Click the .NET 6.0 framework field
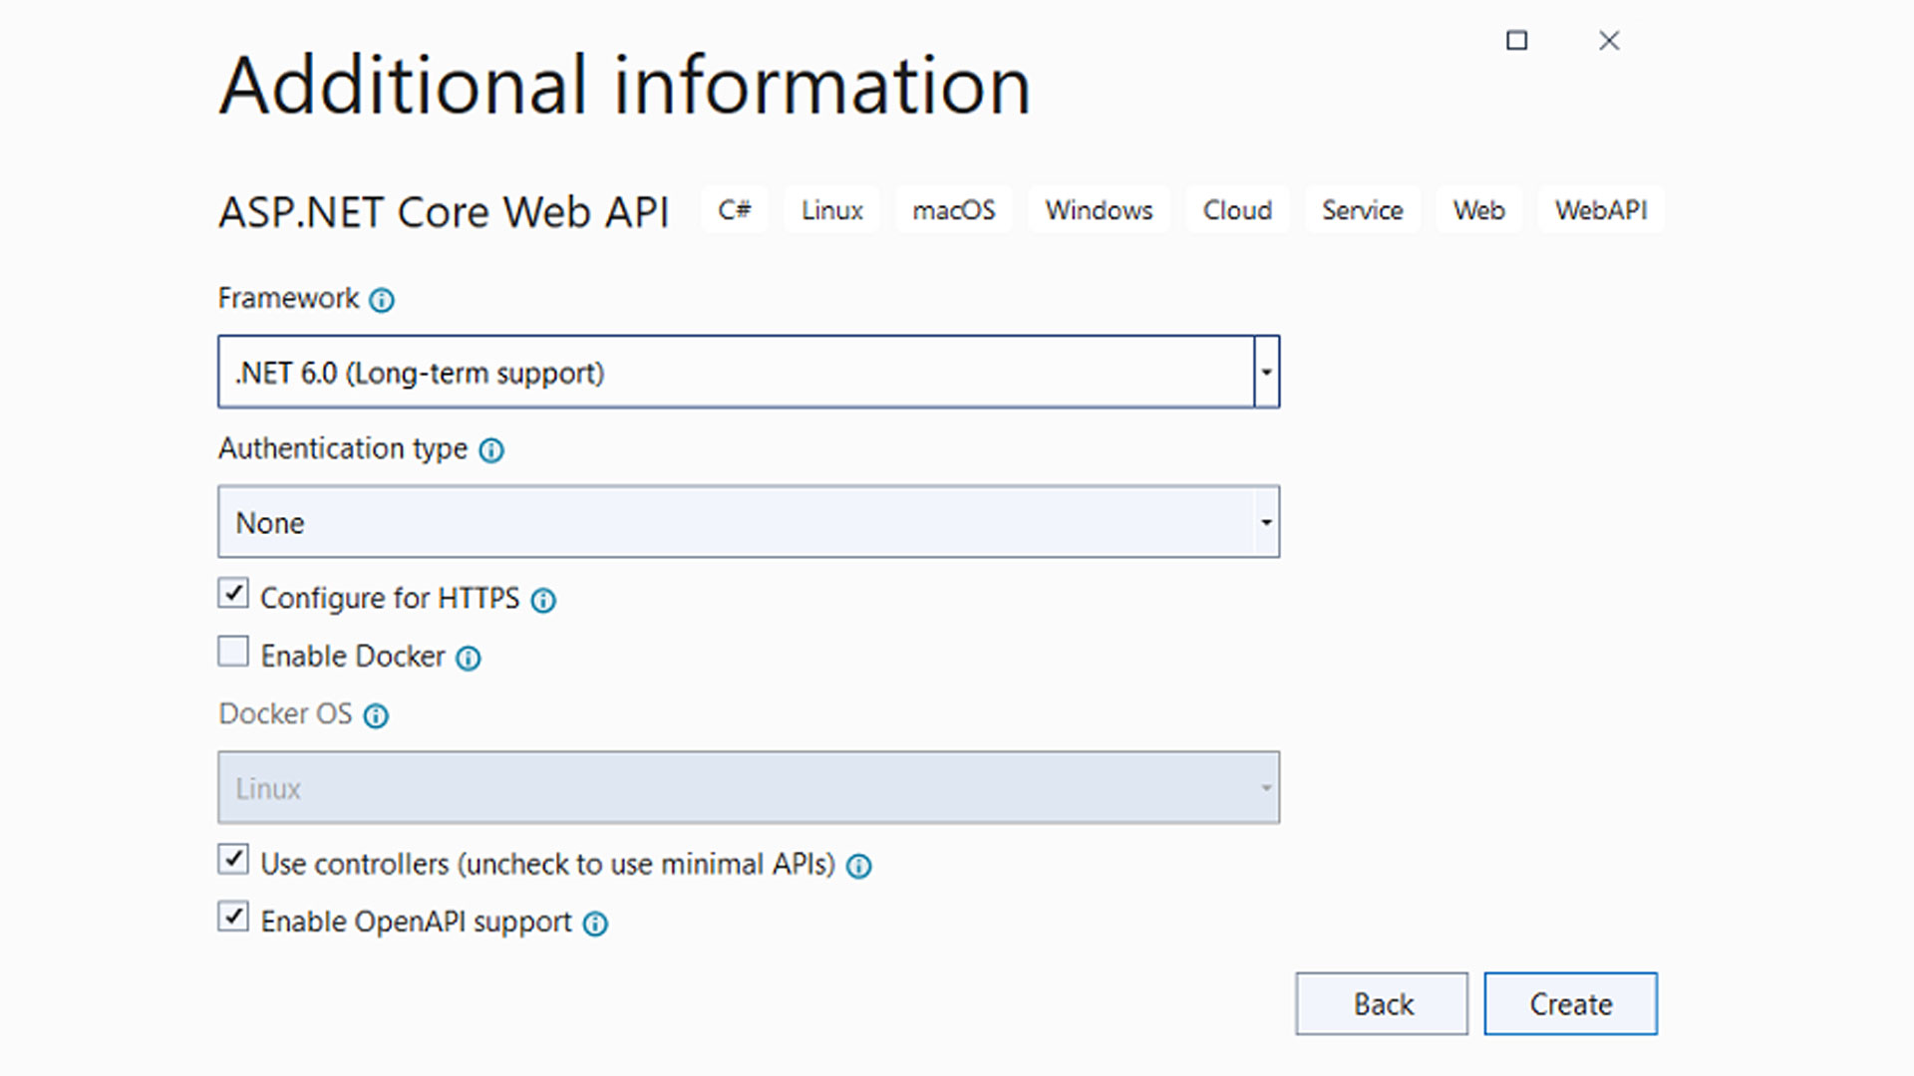Screen dimensions: 1914x1076 coord(698,372)
